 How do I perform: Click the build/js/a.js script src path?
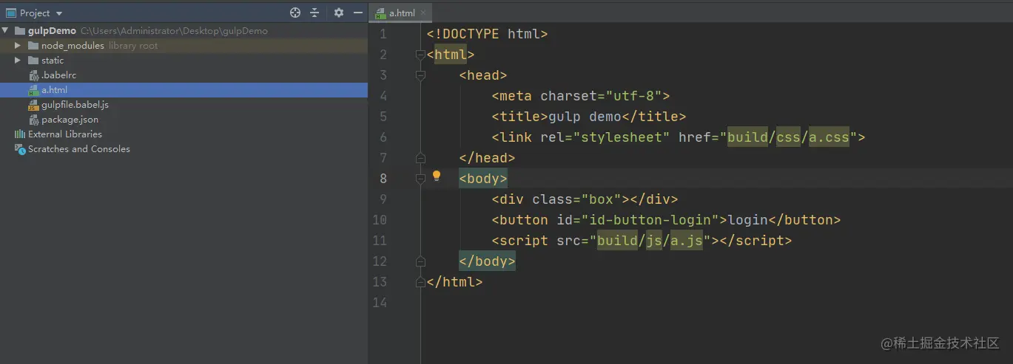(x=650, y=241)
